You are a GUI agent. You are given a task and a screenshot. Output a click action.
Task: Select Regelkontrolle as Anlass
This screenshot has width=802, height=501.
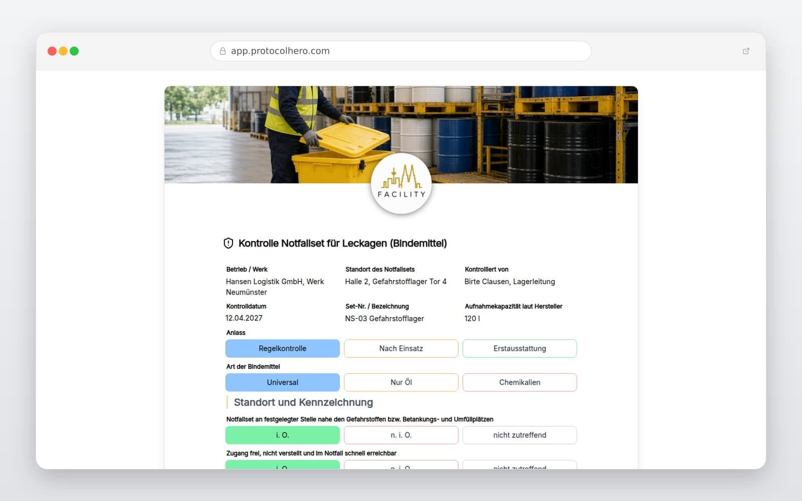(283, 349)
